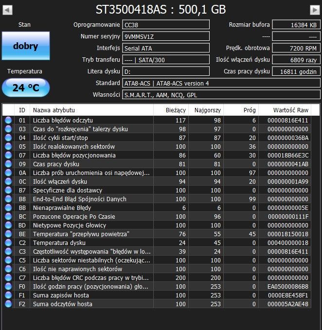Click the 'dobry' health status button
Screen dimensions: 322x330
pos(26,46)
